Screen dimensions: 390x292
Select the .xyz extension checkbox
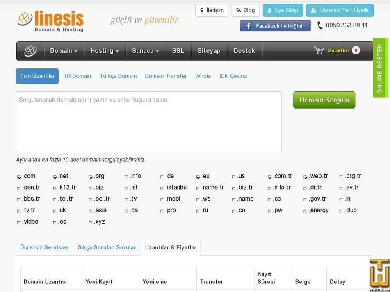click(91, 222)
